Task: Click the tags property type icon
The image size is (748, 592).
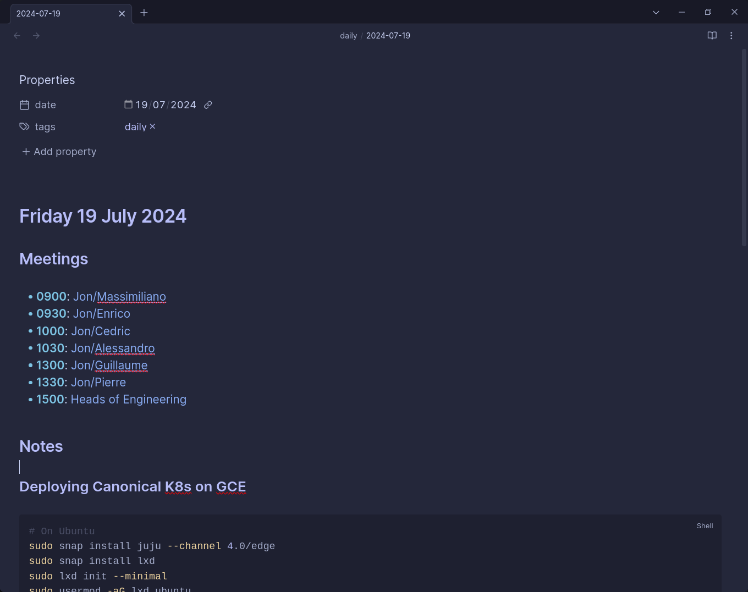Action: coord(24,127)
